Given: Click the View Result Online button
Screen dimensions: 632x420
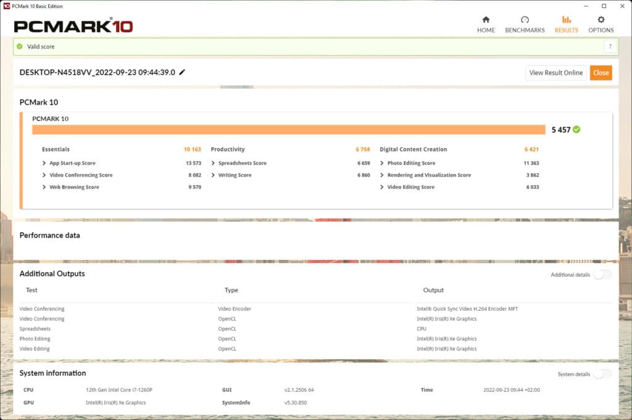Looking at the screenshot, I should point(556,73).
